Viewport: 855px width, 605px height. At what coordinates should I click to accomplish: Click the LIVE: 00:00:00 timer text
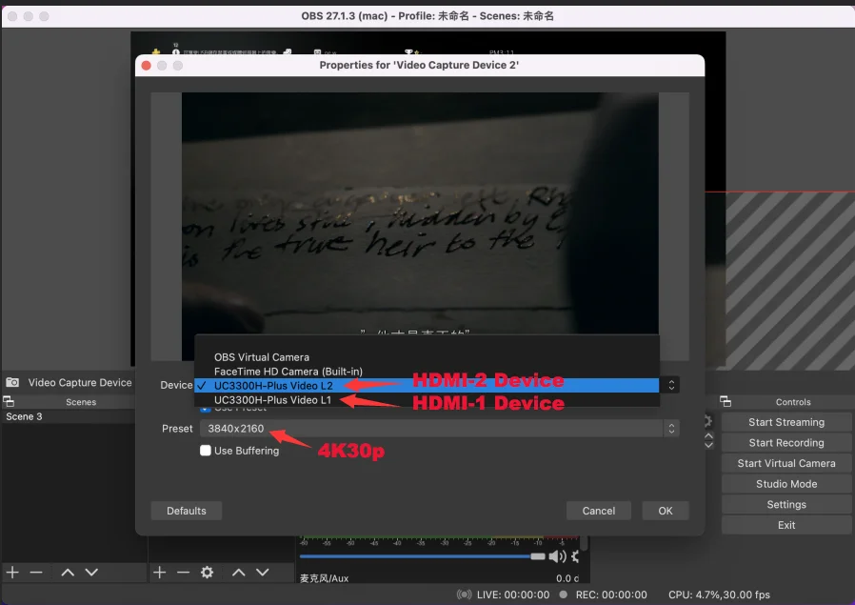click(x=513, y=595)
